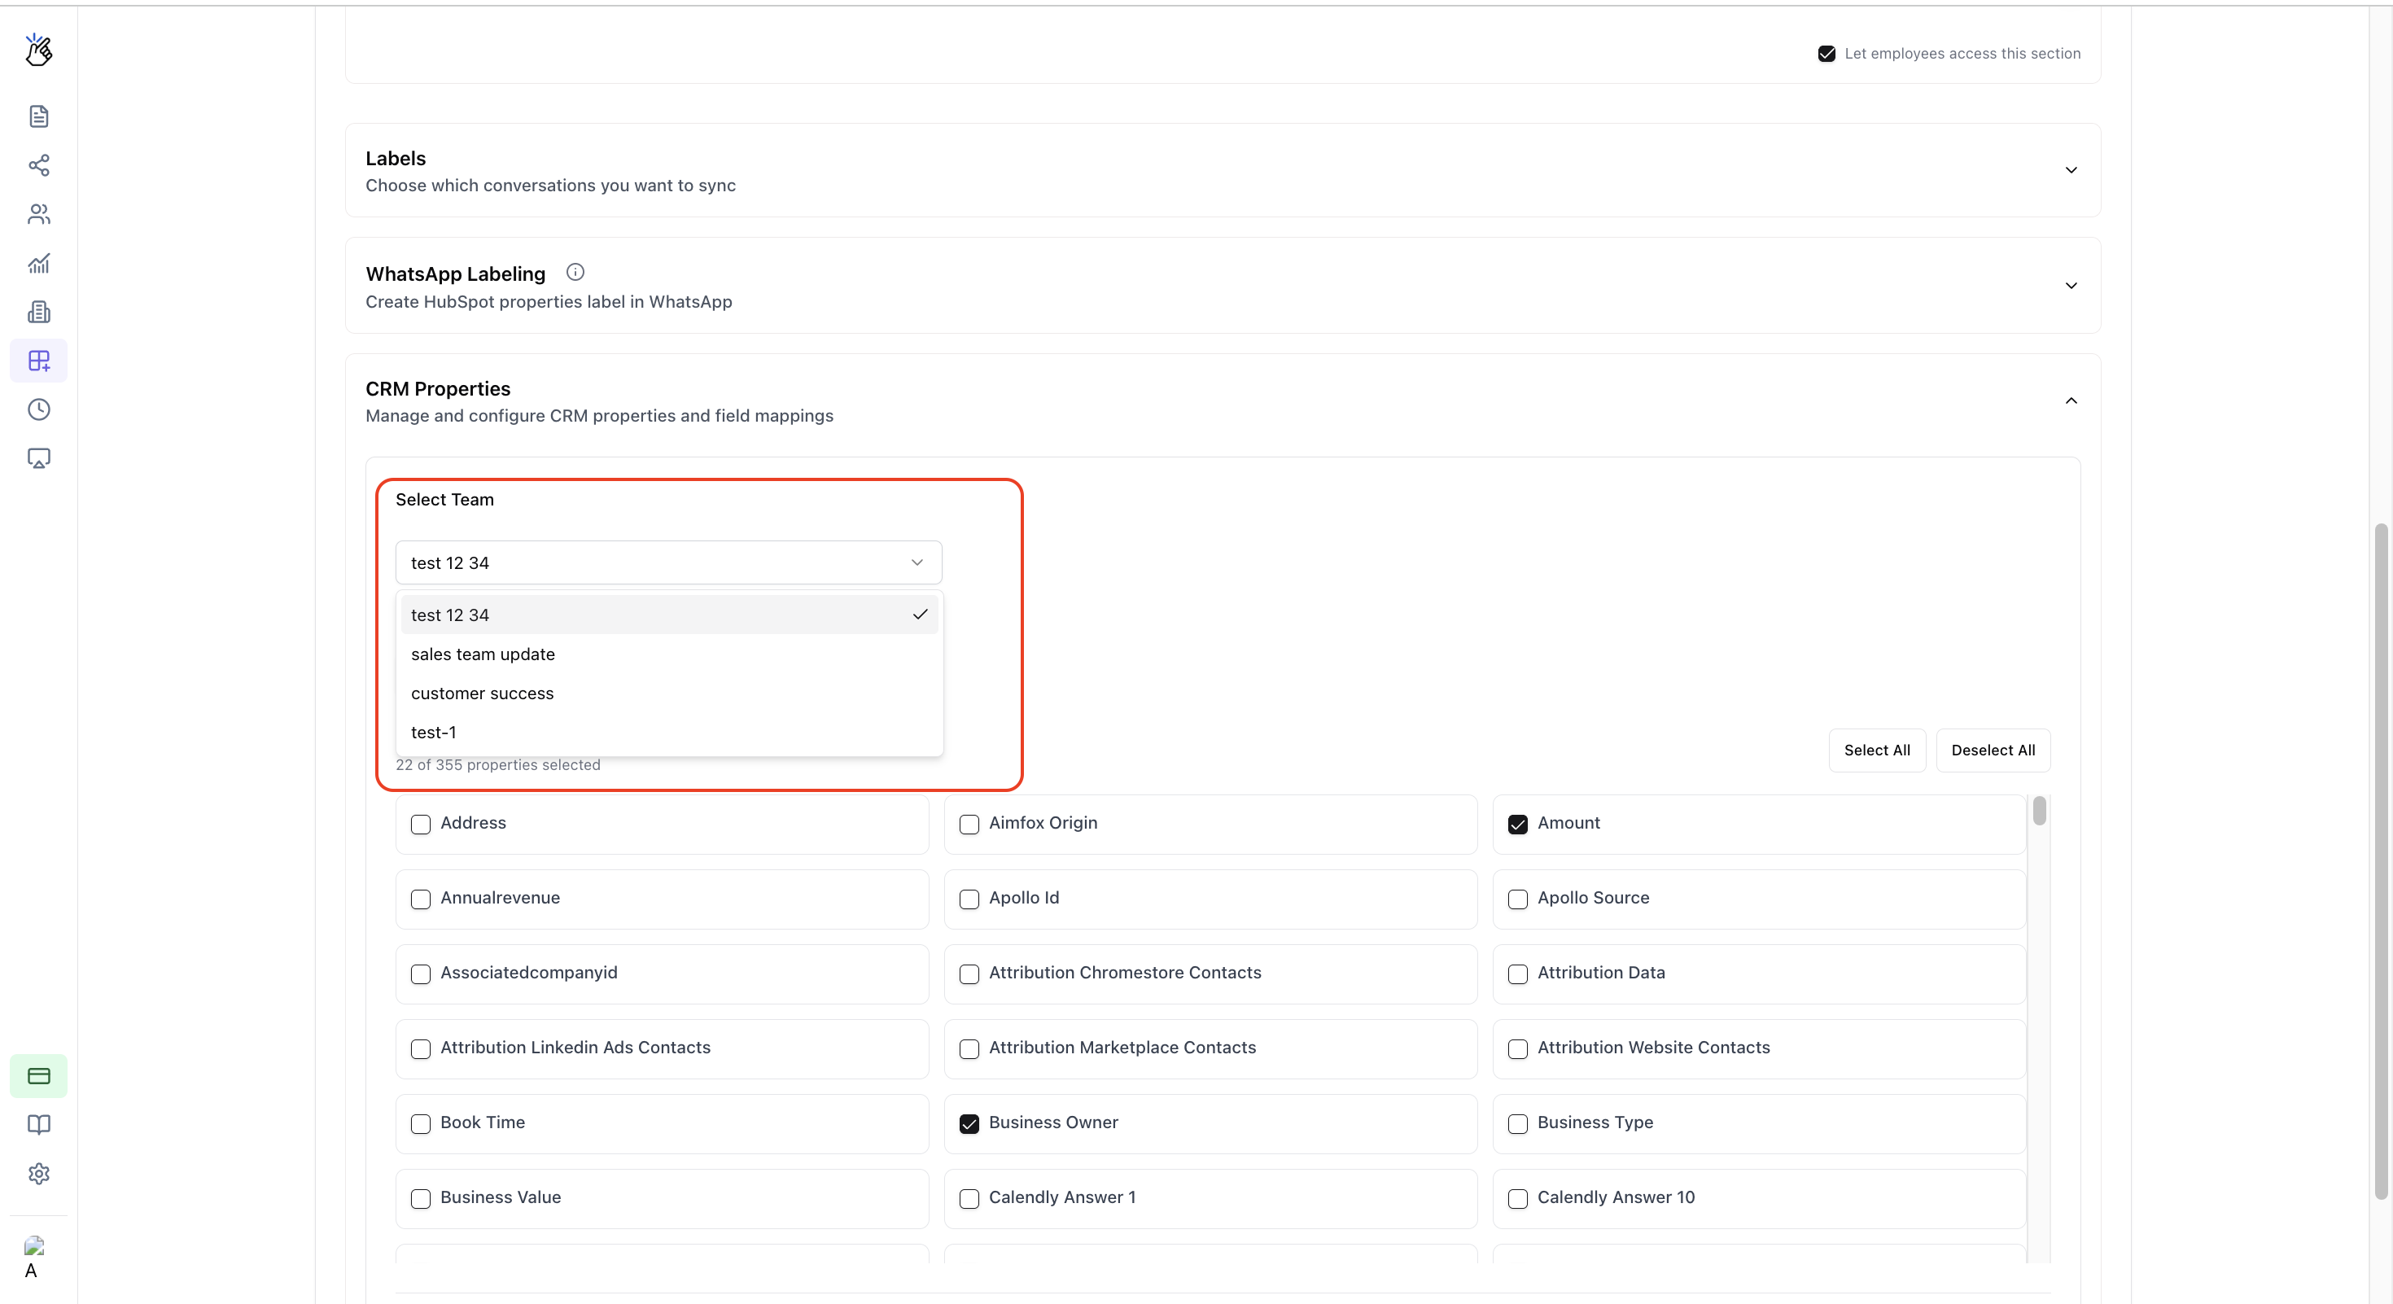Open the contacts/team section in sidebar

(x=38, y=213)
